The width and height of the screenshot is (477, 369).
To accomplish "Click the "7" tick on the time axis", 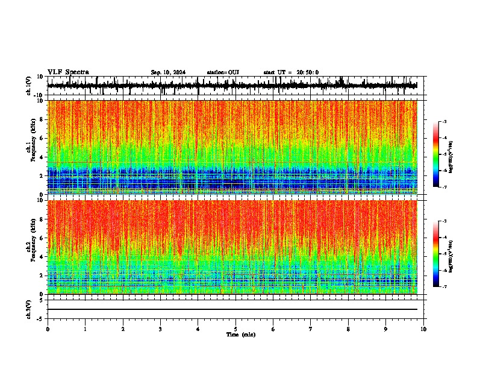I will coord(311,329).
